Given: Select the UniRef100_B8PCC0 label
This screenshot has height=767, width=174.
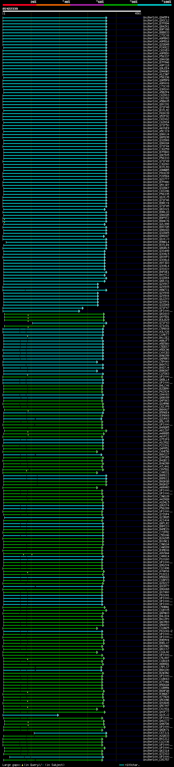Looking at the screenshot, I should pos(156,526).
